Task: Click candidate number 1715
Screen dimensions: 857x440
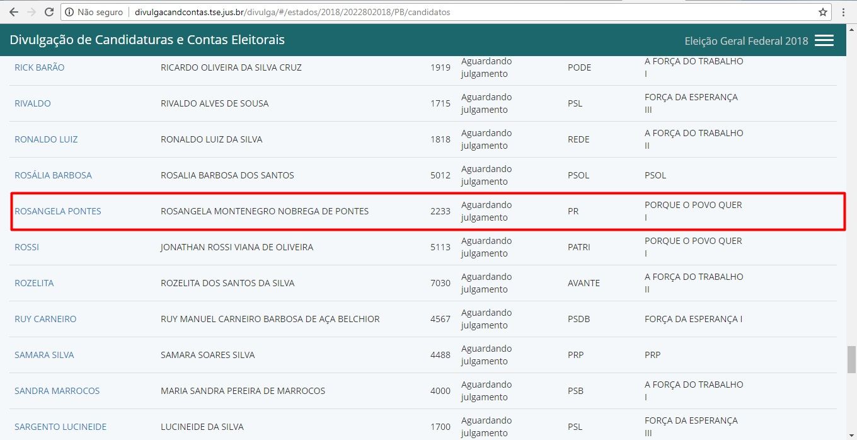Action: pos(440,103)
